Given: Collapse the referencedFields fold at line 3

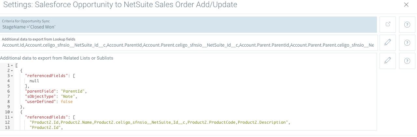Looking at the screenshot, I should point(12,76).
